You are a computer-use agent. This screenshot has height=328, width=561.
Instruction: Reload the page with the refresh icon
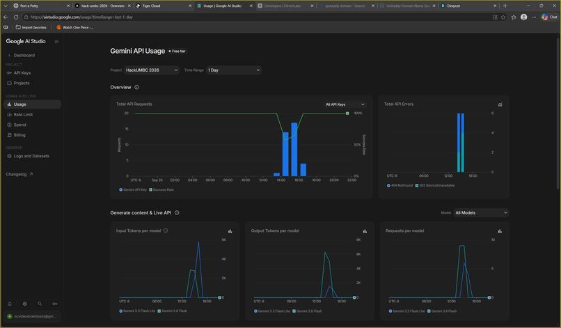(16, 17)
